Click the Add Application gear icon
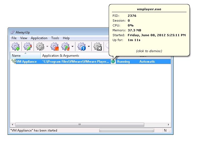The width and height of the screenshot is (199, 141). tap(15, 46)
